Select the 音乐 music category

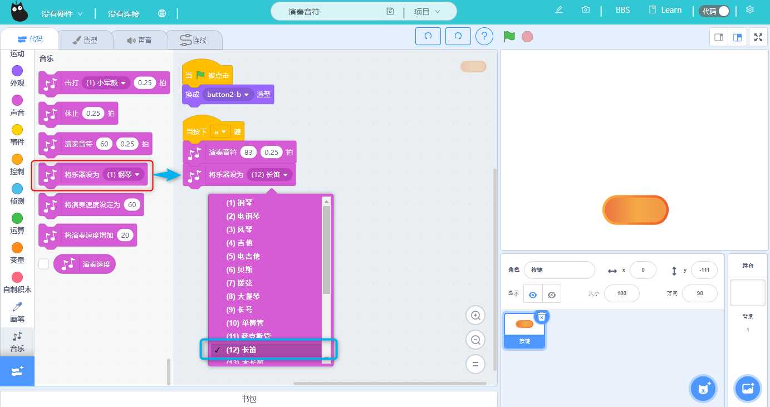[x=17, y=341]
